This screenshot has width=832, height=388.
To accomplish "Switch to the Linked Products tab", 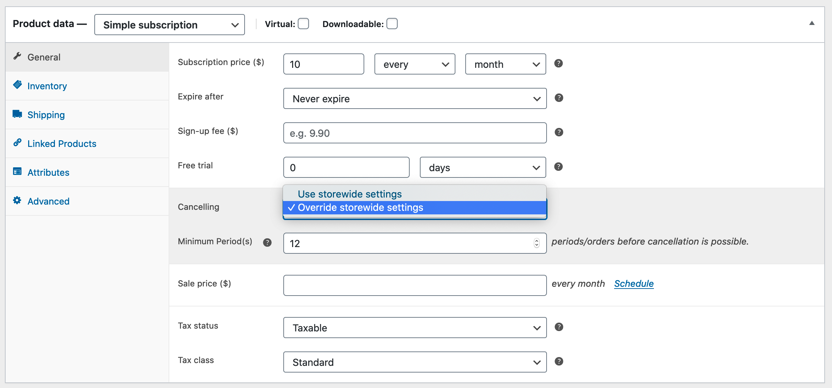I will pyautogui.click(x=62, y=144).
